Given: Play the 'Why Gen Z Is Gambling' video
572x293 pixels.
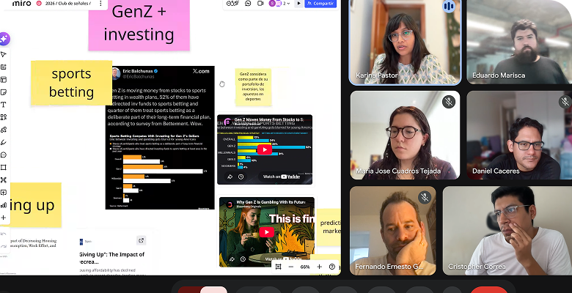Looking at the screenshot, I should [x=267, y=232].
